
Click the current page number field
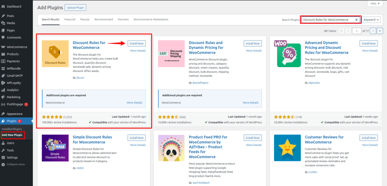(x=357, y=31)
